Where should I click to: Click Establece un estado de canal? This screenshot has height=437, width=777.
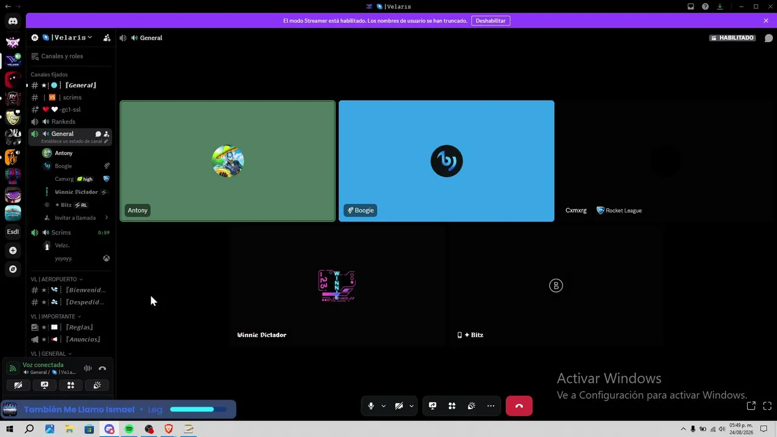point(72,141)
